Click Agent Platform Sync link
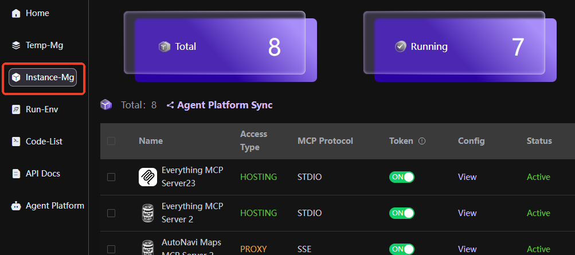 224,105
